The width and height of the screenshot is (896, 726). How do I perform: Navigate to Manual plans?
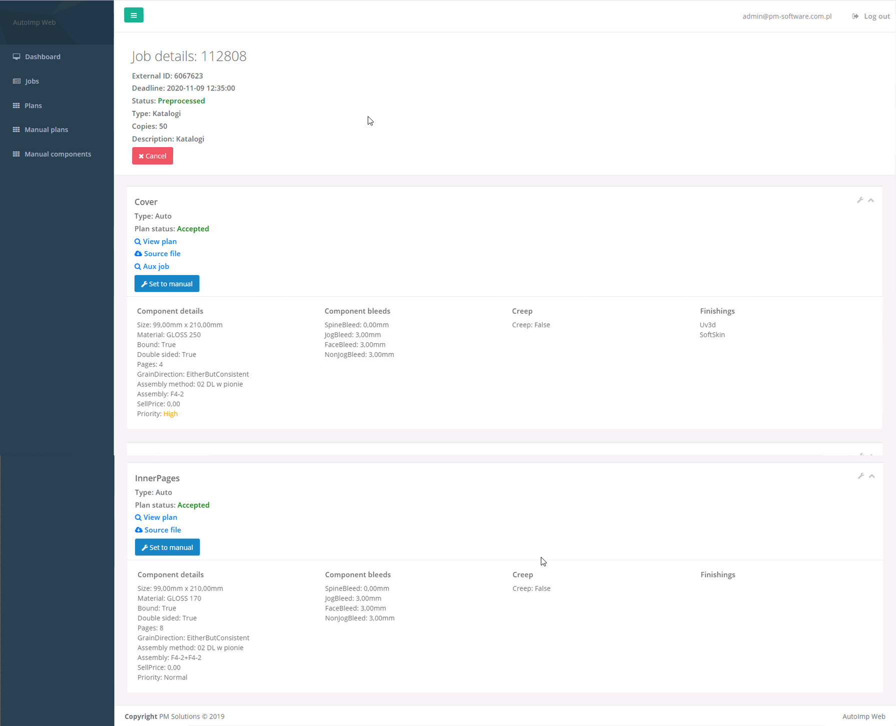tap(46, 130)
